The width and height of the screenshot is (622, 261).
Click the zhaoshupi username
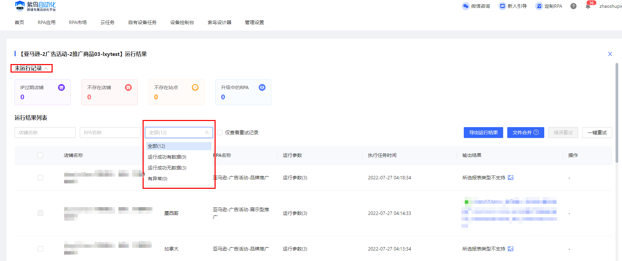pos(610,6)
